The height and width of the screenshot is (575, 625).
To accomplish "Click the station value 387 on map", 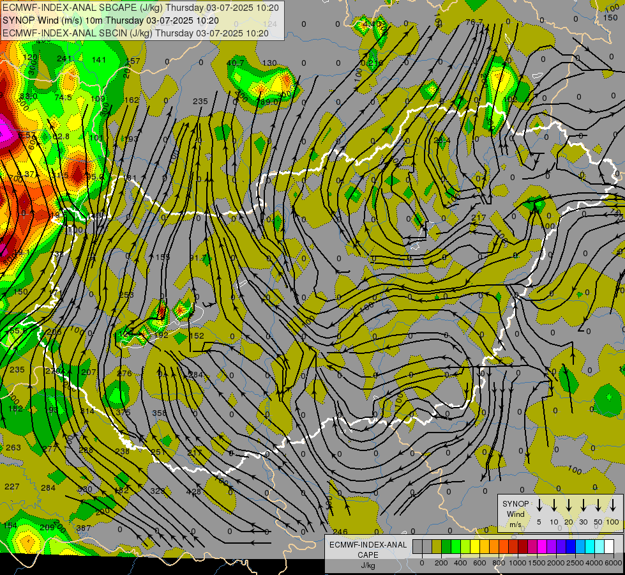I will point(83,528).
